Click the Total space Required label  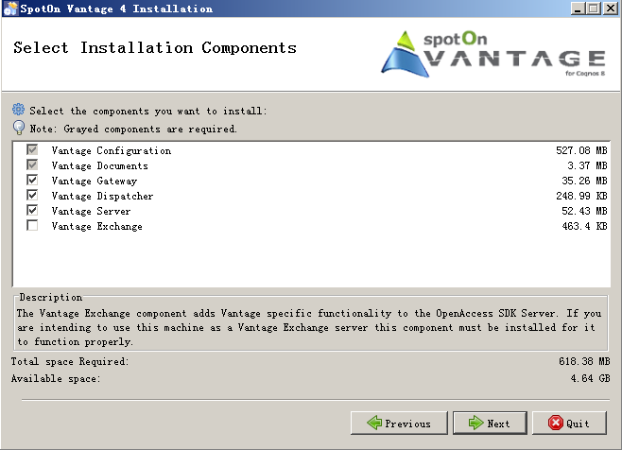[x=70, y=361]
